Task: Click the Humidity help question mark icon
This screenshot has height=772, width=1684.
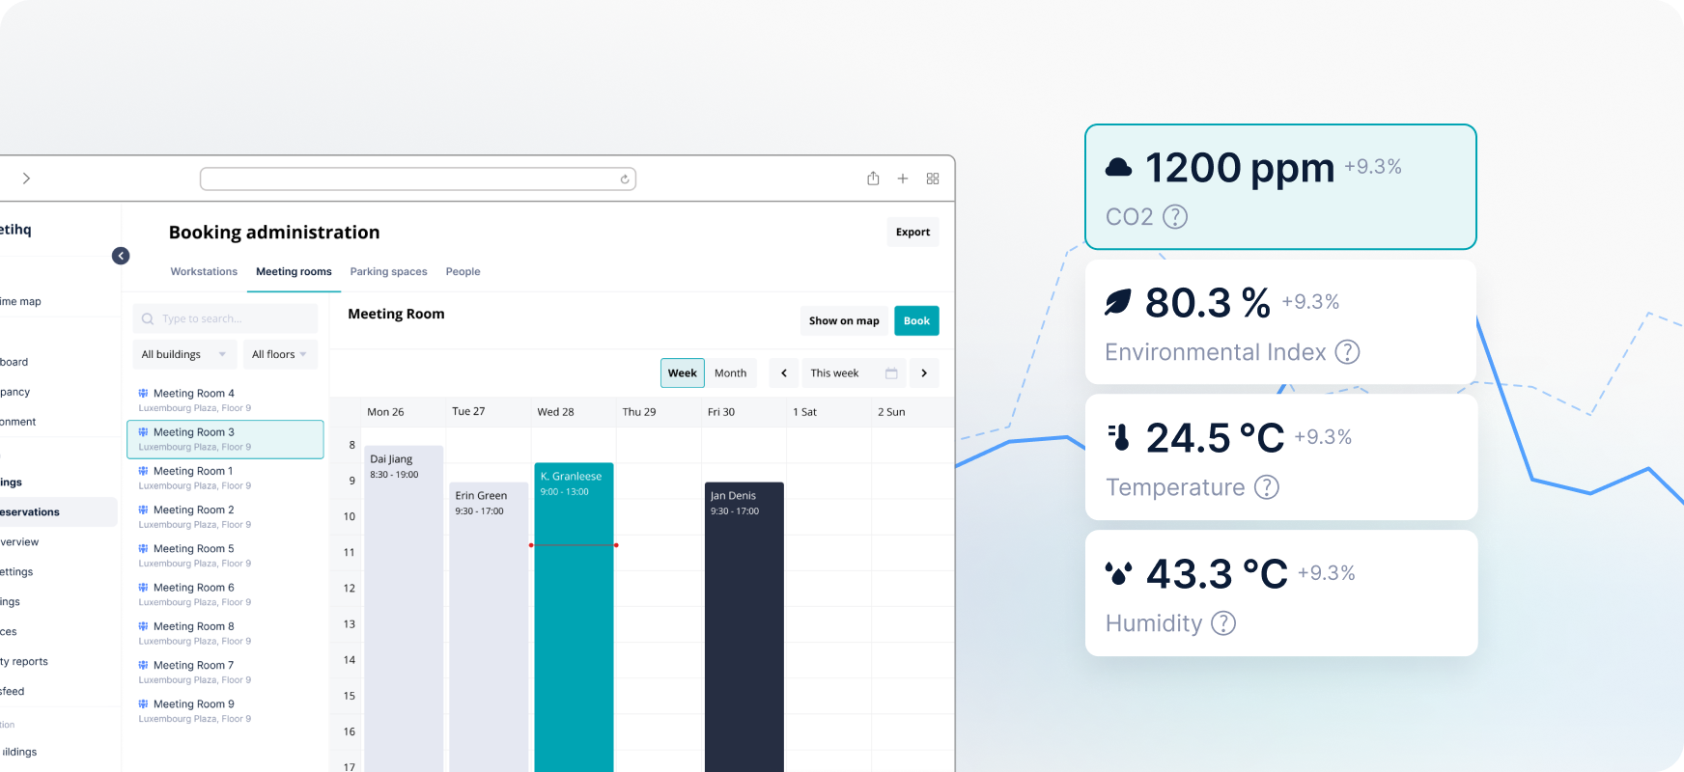Action: click(x=1223, y=623)
